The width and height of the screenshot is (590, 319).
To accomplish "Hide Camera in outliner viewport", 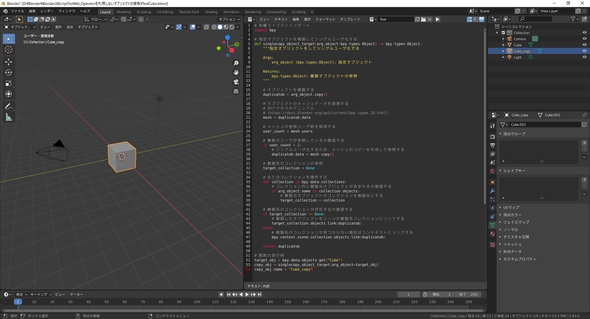I will (585, 39).
